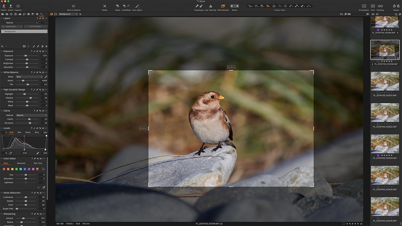Open the Skin Tone tab in Color Editor
Screen dimensions: 402x226
point(38,163)
